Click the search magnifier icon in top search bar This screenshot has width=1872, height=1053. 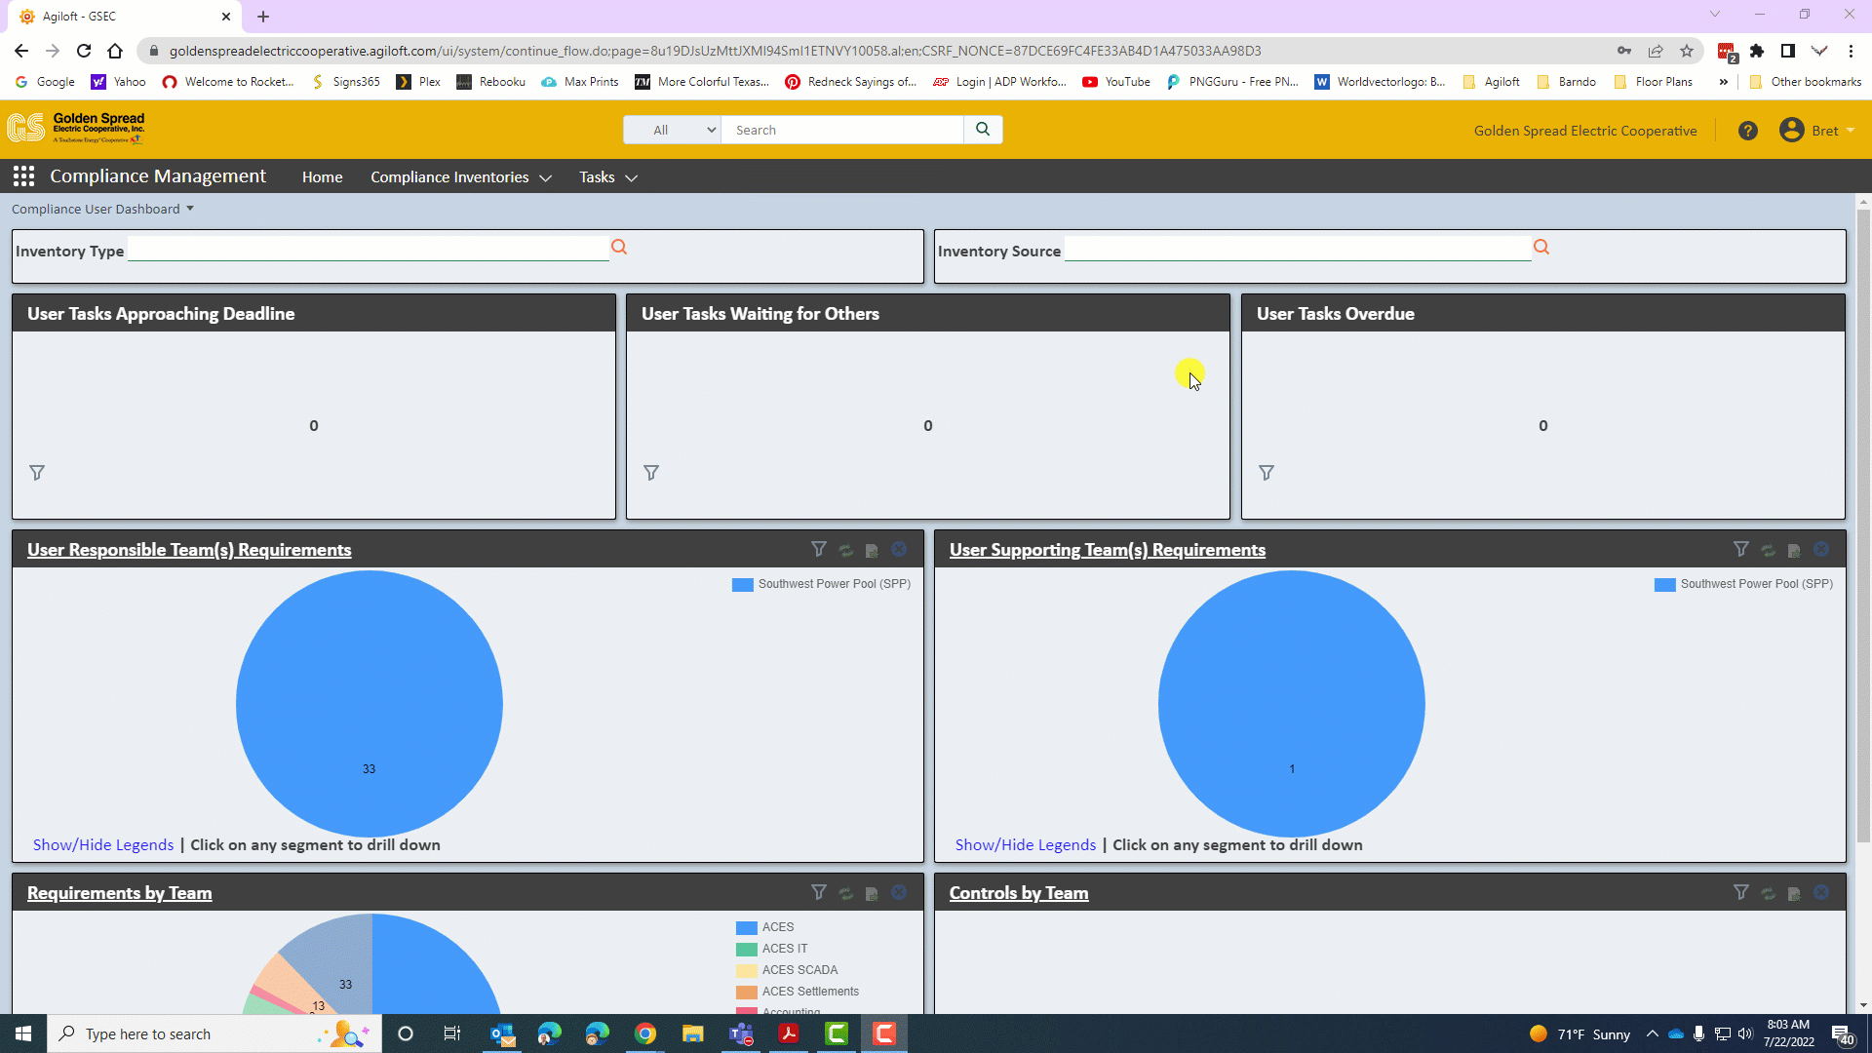click(x=982, y=129)
